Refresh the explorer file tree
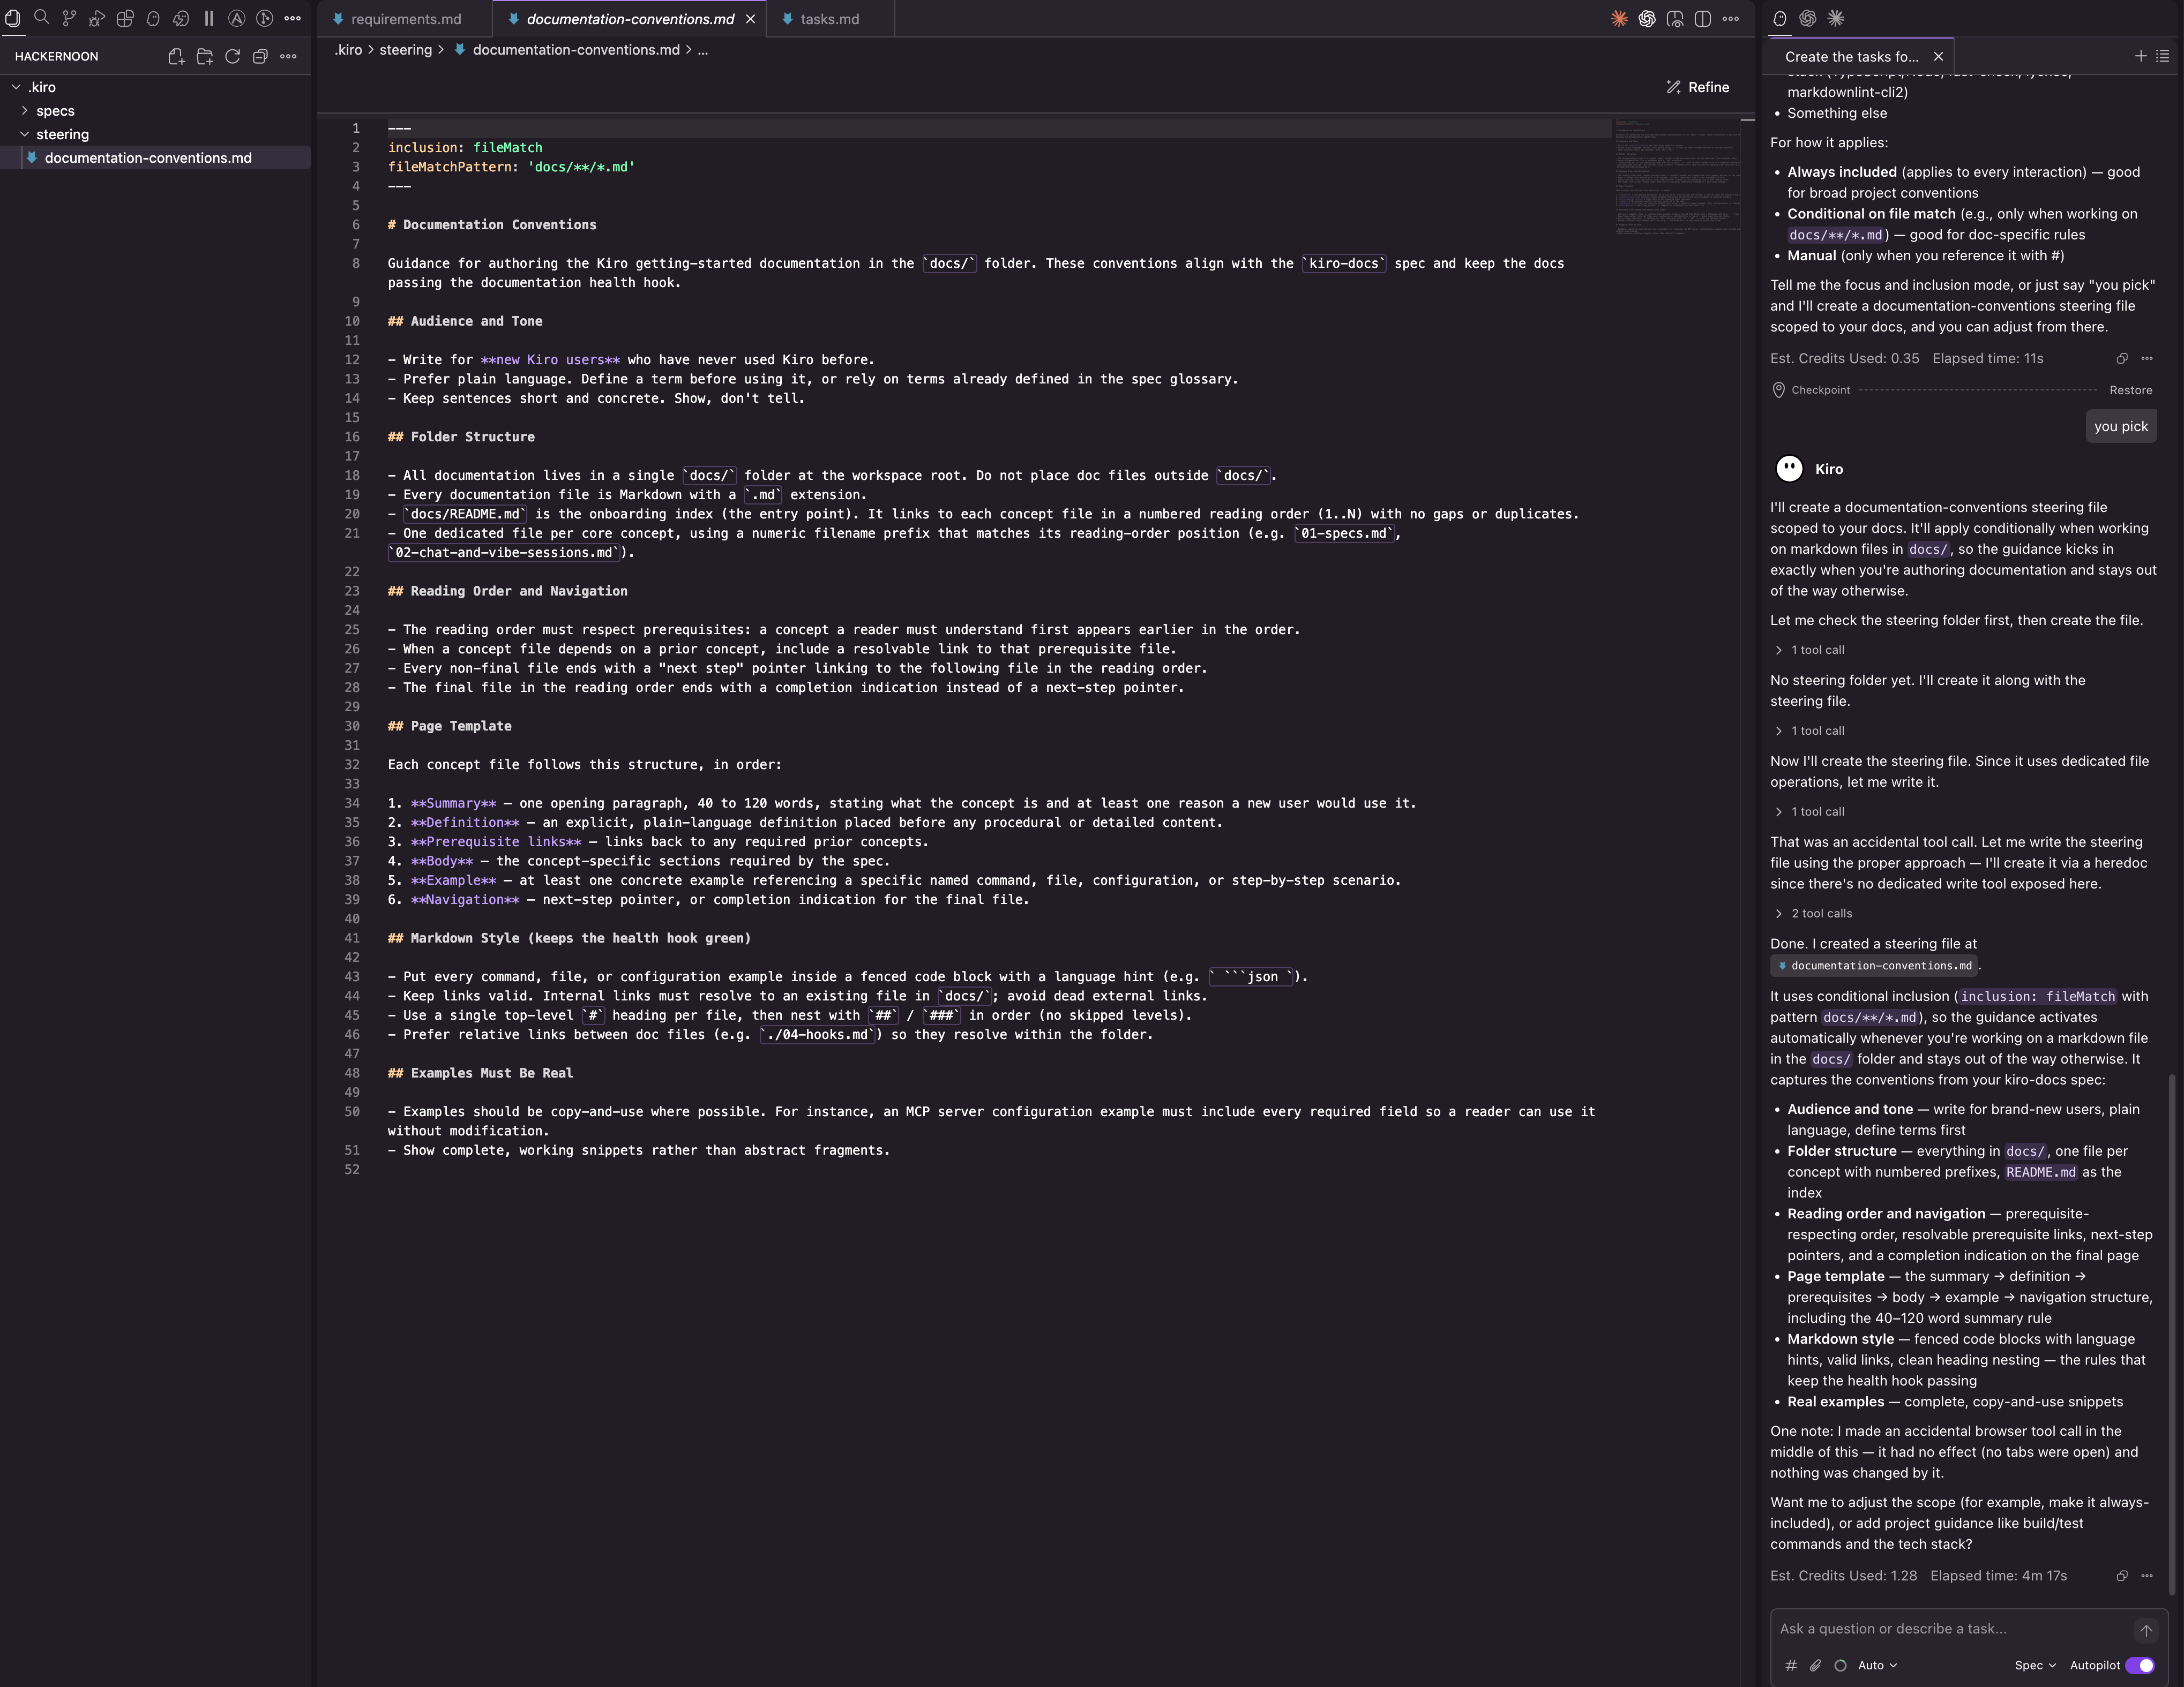Screen dimensions: 2184x1687 [232, 56]
